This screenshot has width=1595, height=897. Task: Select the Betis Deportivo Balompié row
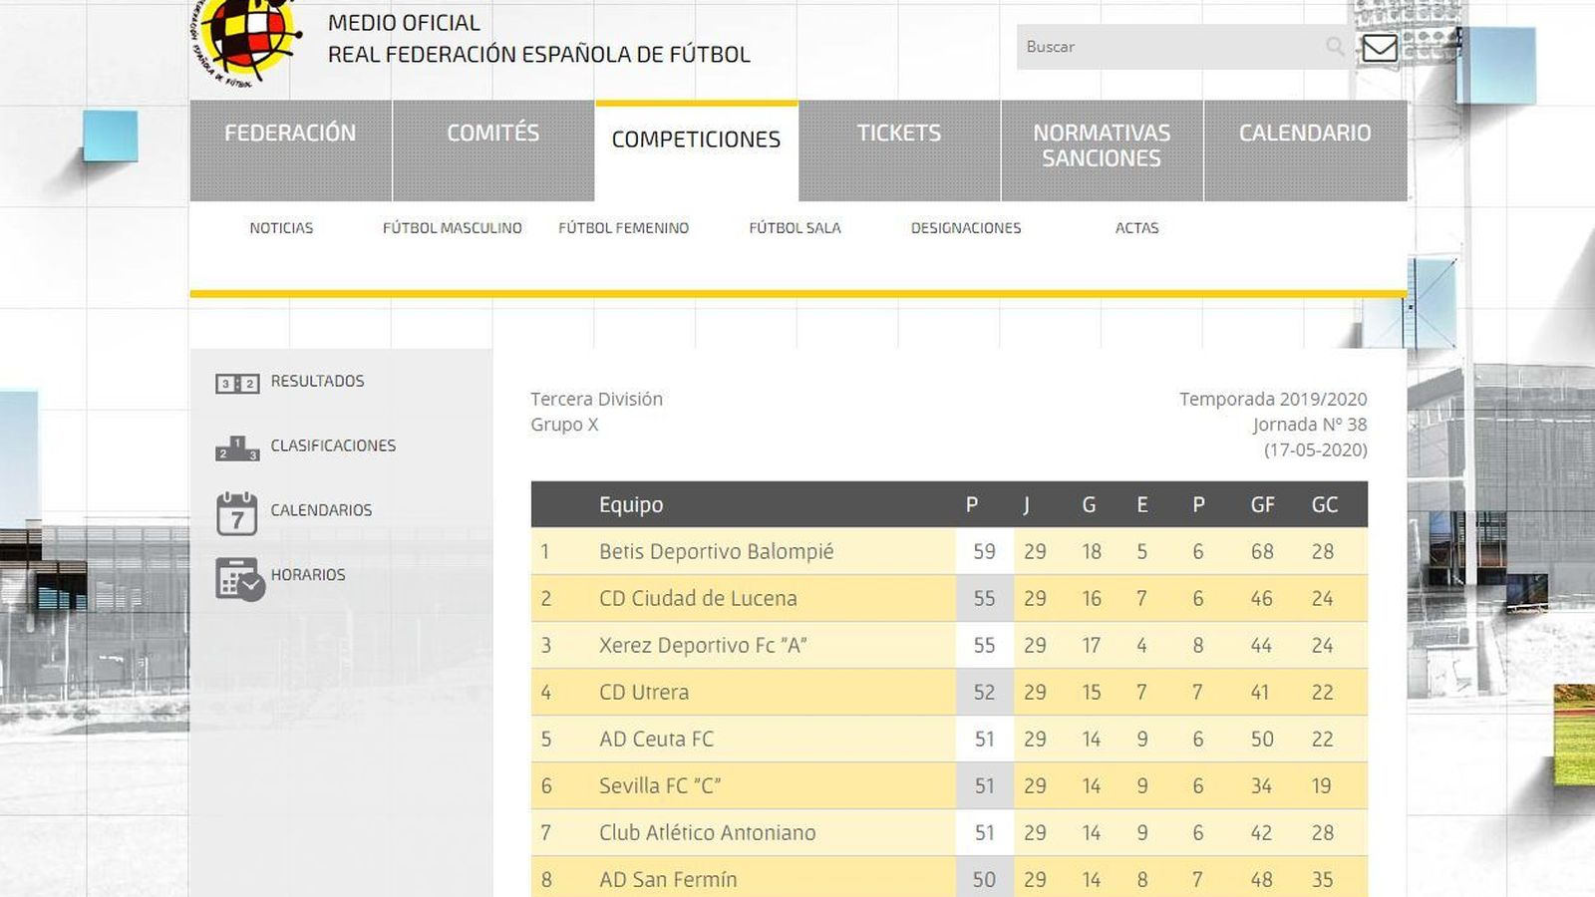[x=718, y=551]
